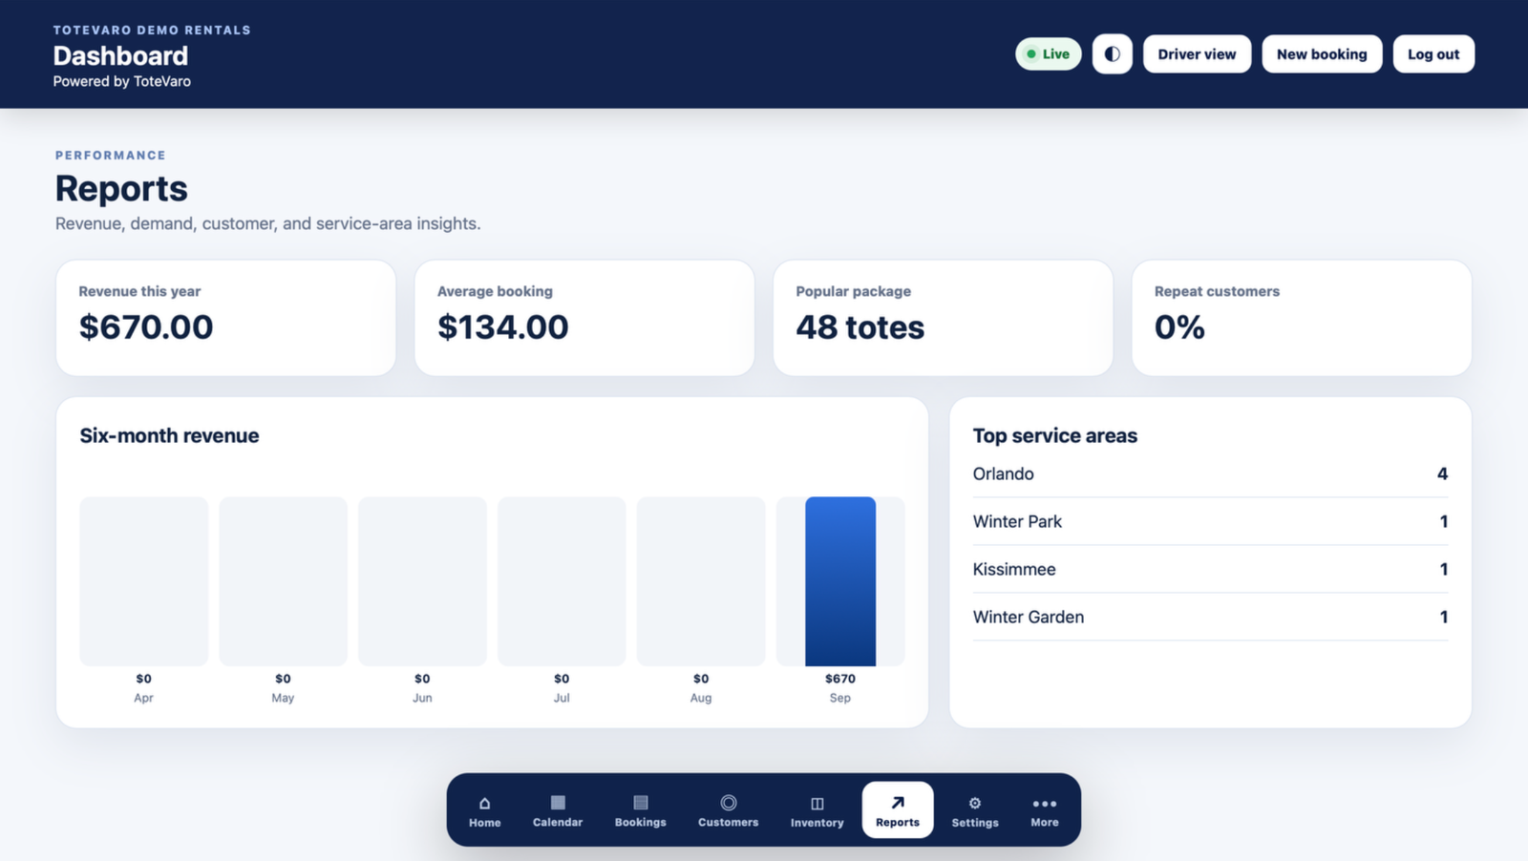
Task: Open Settings gear in bottom bar
Action: click(975, 810)
